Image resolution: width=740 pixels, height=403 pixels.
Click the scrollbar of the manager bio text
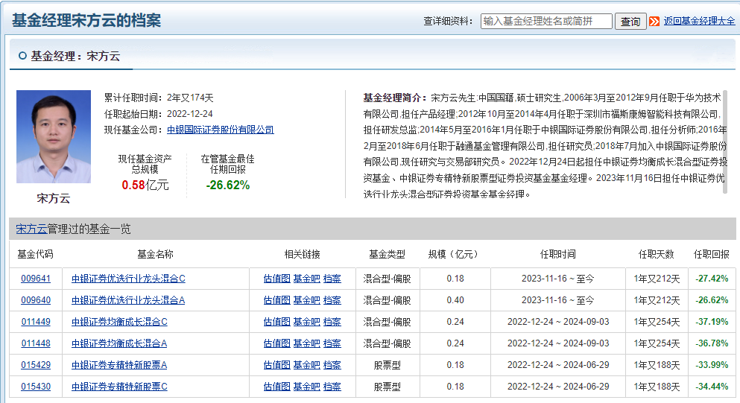click(725, 142)
